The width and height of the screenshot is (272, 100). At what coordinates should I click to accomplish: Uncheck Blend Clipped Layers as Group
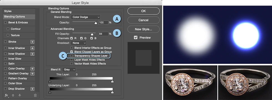click(x=72, y=52)
